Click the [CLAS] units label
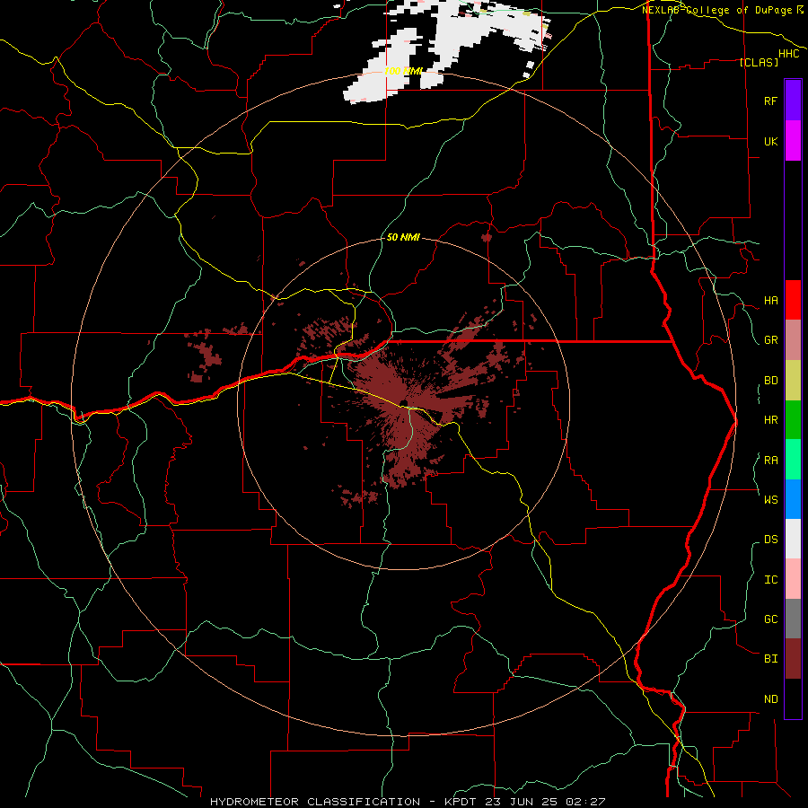808x808 pixels. [759, 62]
